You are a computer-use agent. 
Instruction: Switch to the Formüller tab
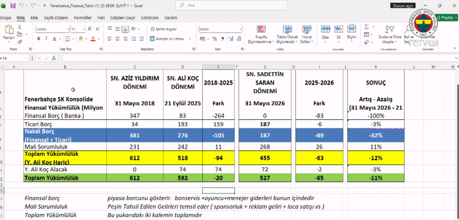83,17
